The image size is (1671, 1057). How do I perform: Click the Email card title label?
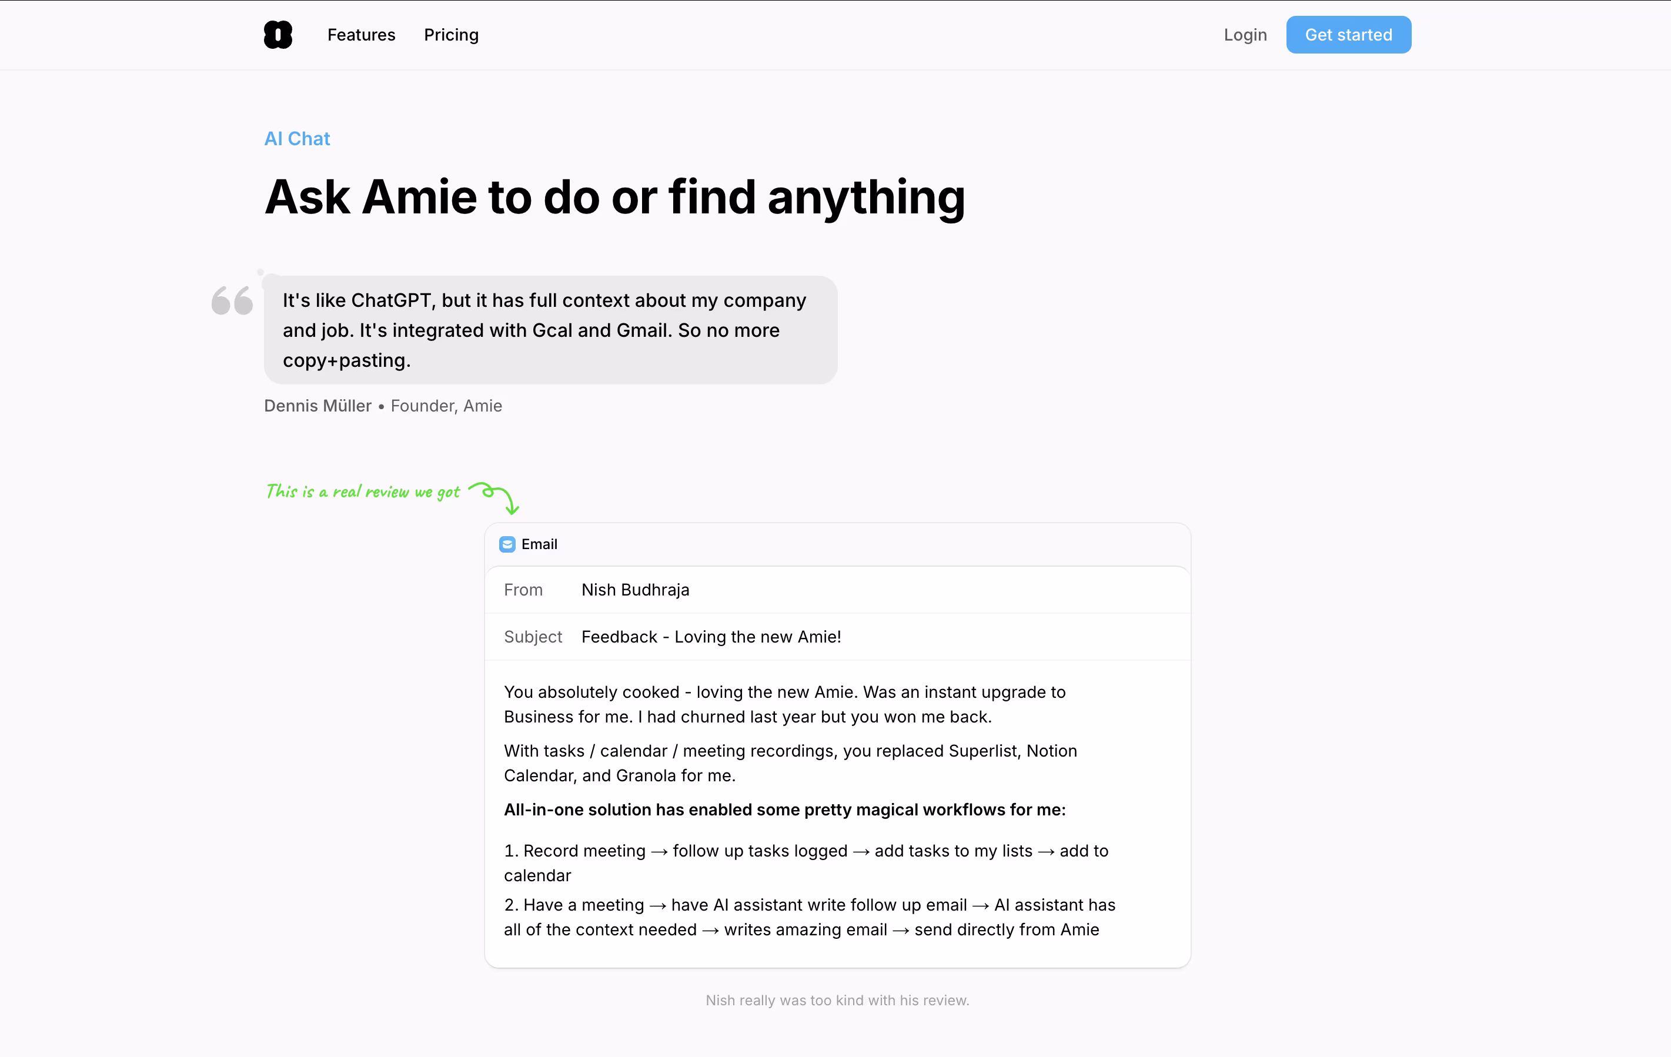pos(539,544)
